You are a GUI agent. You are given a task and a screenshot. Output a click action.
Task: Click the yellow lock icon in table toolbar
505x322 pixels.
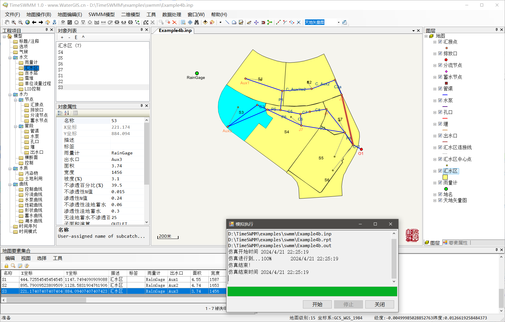[x=6, y=266]
